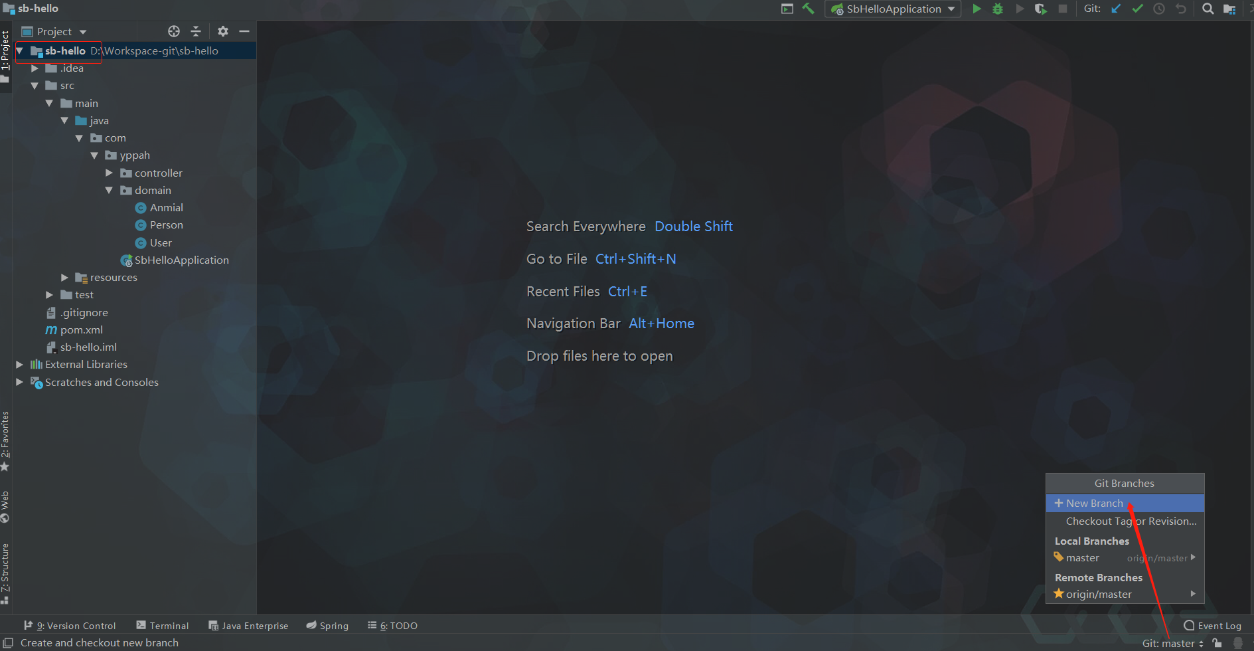Toggle tool window bars button at bottom-left corner
The image size is (1254, 651).
(x=8, y=643)
